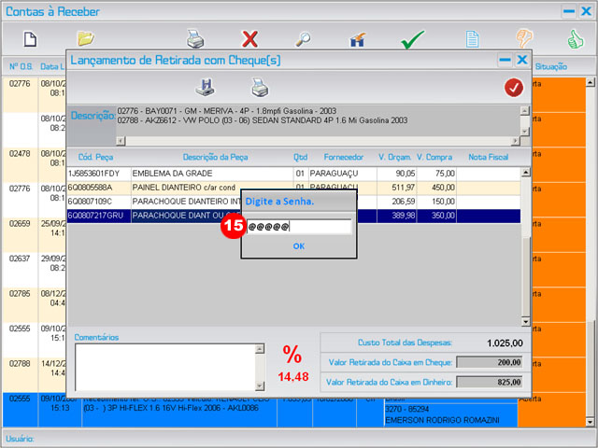The image size is (598, 448).
Task: Click down arrow of main list scrollbar
Action: pyautogui.click(x=590, y=422)
